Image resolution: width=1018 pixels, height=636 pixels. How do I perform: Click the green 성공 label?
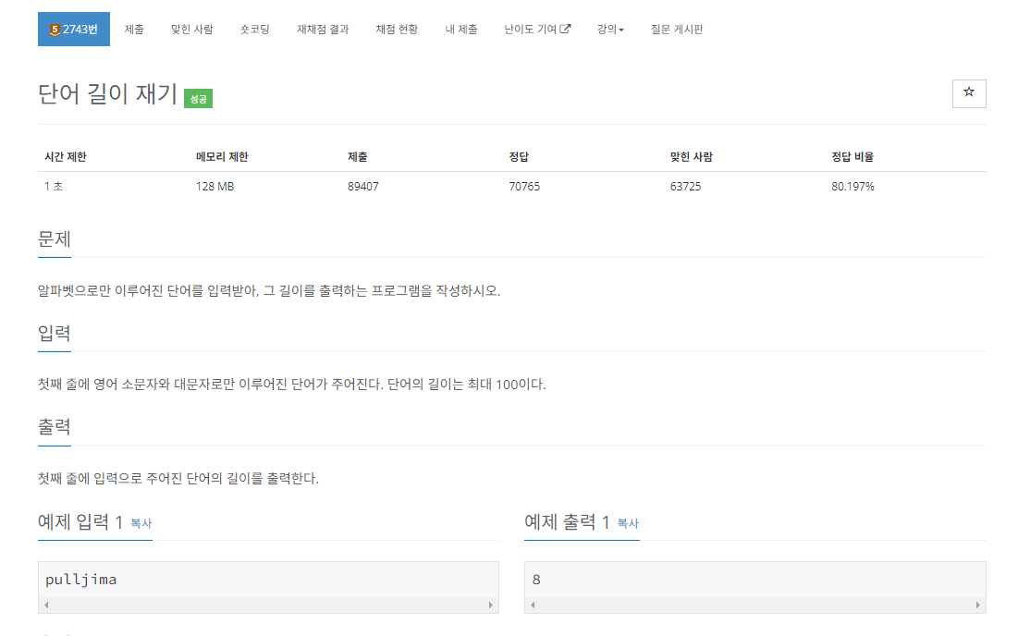pos(198,99)
